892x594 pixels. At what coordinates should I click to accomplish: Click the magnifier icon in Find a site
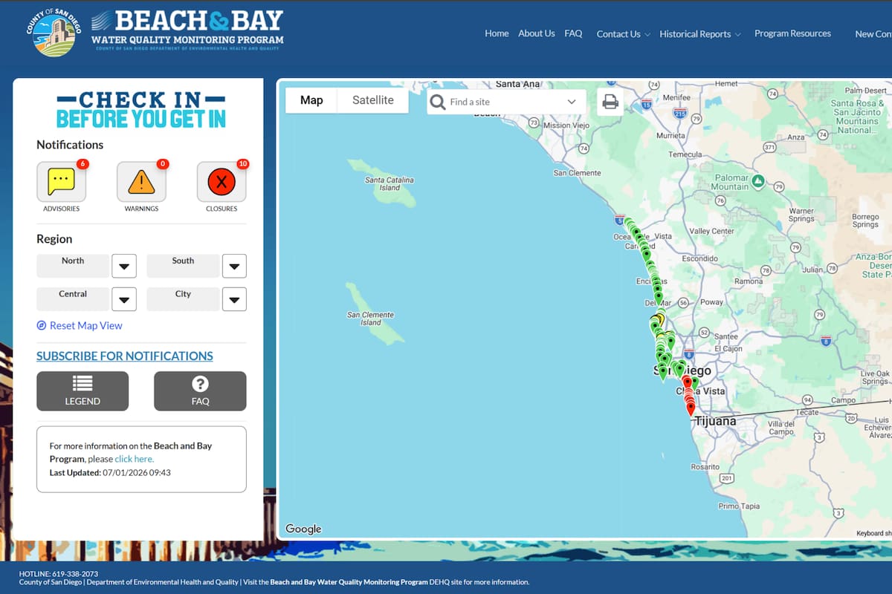pyautogui.click(x=438, y=102)
